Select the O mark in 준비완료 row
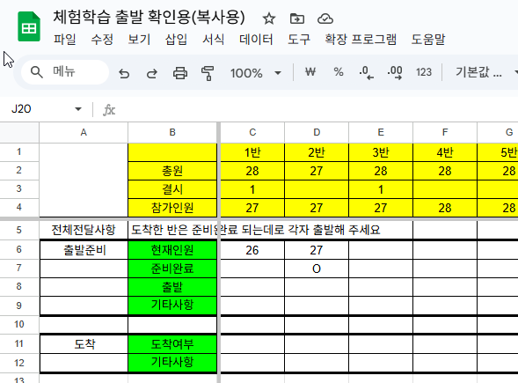The image size is (518, 383). click(x=317, y=269)
